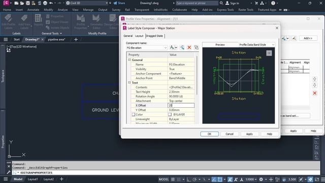Open the Collaborate ribbon tab
This screenshot has height=183, width=325.
tap(179, 10)
